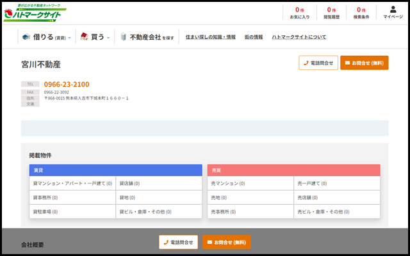Expand the 借りる (賃貸) dropdown arrow
Image resolution: width=410 pixels, height=256 pixels.
70,38
